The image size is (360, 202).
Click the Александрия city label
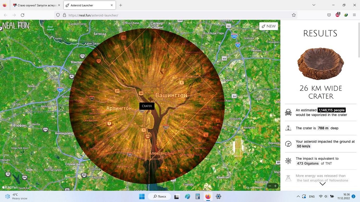coord(161,153)
